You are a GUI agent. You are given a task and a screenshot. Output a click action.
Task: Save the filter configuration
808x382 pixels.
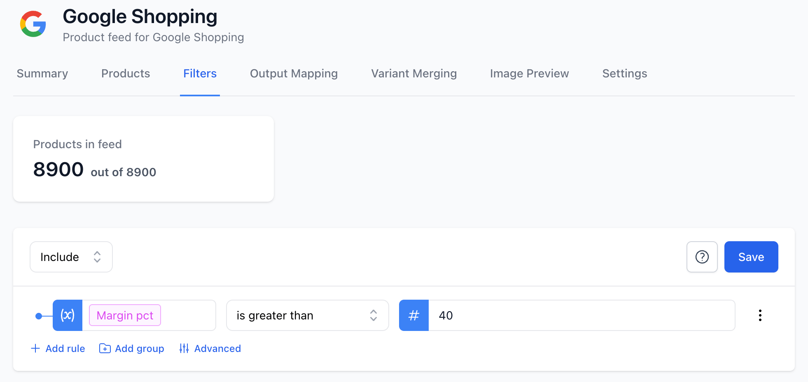coord(751,257)
